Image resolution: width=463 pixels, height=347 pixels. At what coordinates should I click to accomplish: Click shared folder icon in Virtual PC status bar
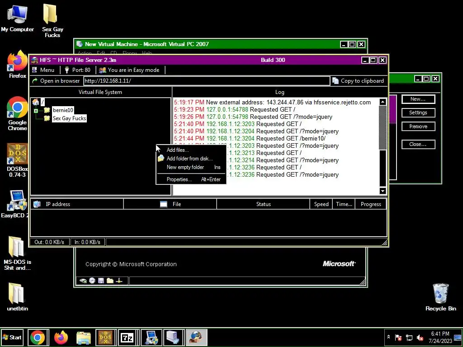tap(110, 281)
